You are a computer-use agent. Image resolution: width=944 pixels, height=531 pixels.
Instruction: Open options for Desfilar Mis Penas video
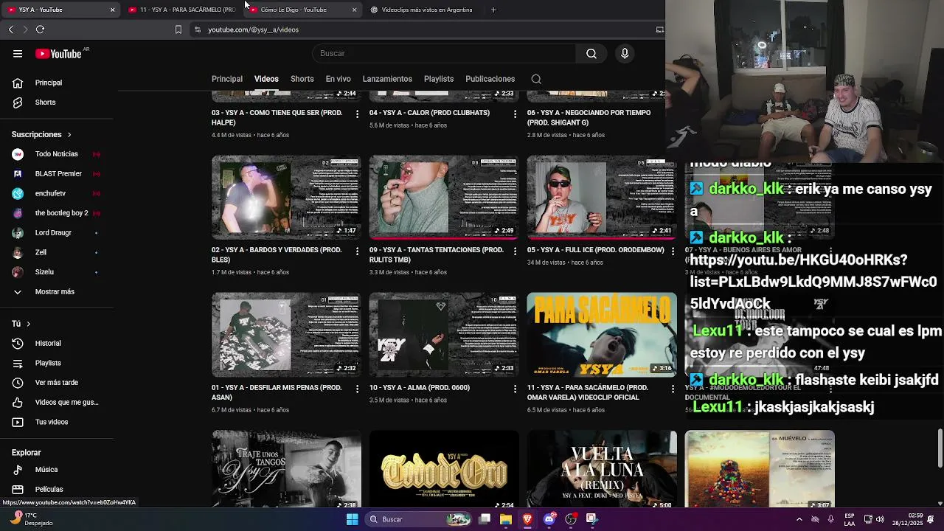point(357,389)
